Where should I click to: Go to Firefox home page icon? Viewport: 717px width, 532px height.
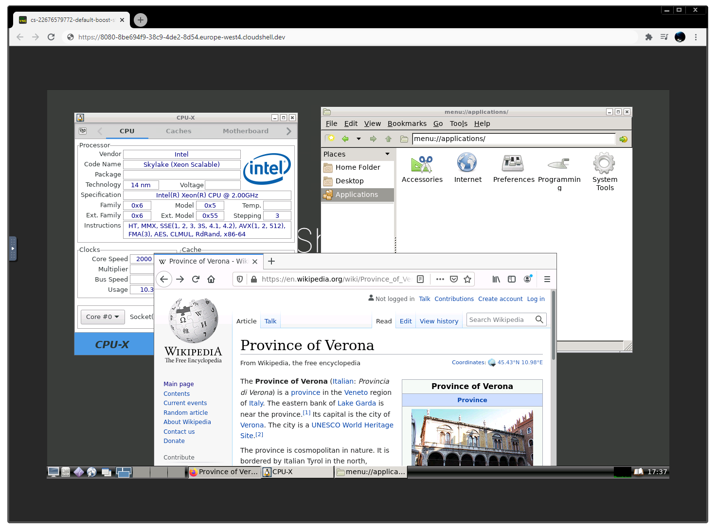click(211, 279)
